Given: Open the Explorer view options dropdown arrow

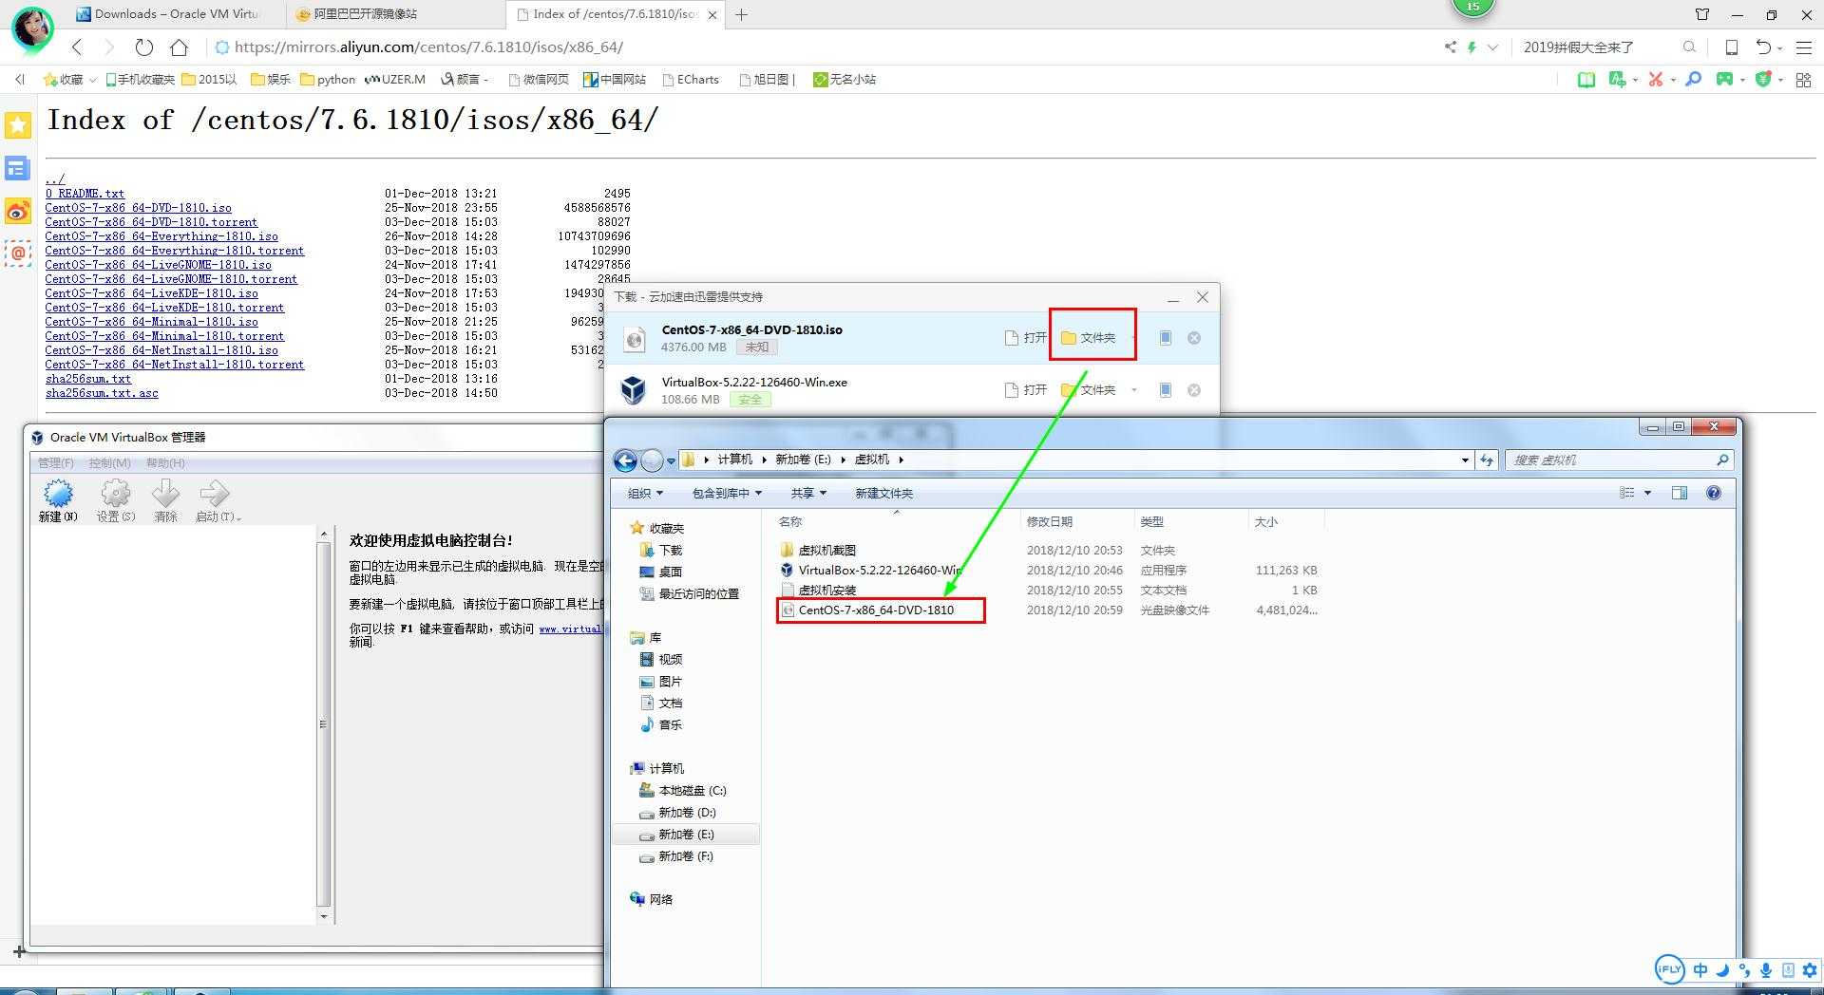Looking at the screenshot, I should 1647,493.
